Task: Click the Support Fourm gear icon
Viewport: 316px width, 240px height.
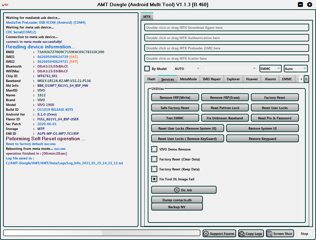Action: coord(206,233)
